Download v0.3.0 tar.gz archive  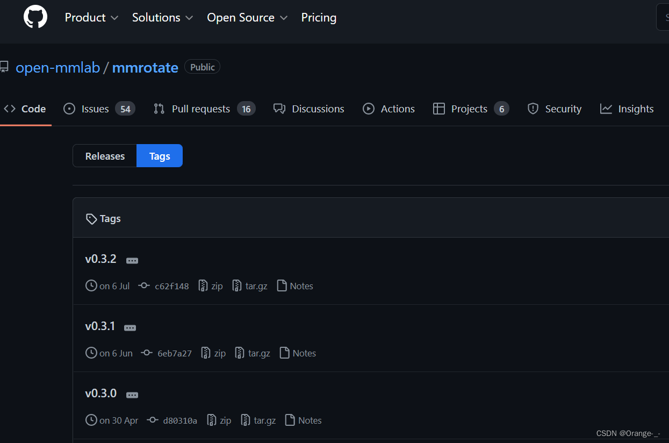pyautogui.click(x=258, y=420)
